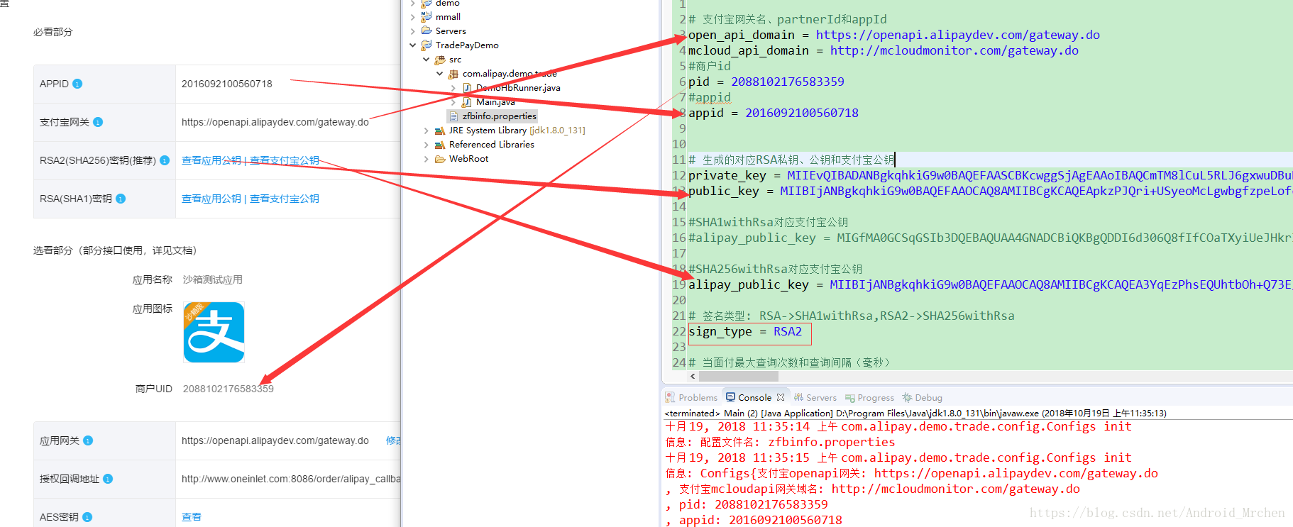Open 查看应用公钥 link for RSA(SHA1) key
This screenshot has height=527, width=1293.
(211, 199)
